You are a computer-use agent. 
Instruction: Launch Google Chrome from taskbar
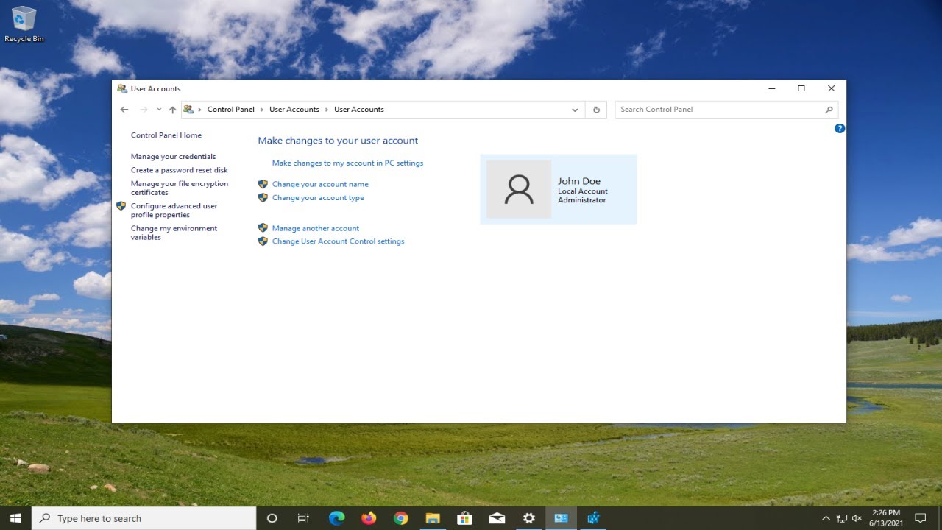(x=400, y=518)
